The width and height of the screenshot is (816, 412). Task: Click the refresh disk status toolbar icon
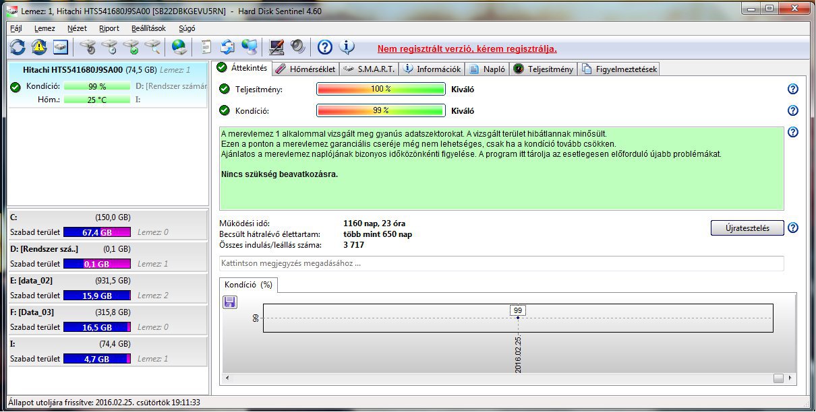coord(17,47)
